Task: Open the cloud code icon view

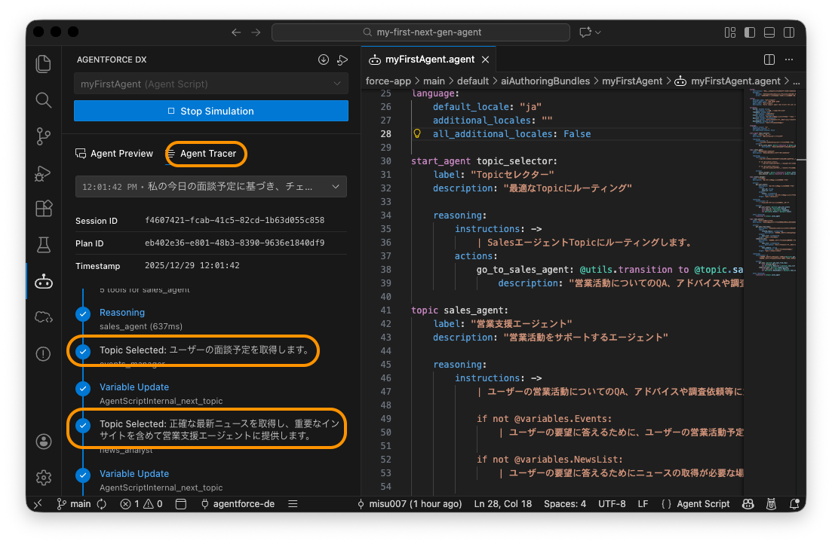Action: click(x=44, y=318)
